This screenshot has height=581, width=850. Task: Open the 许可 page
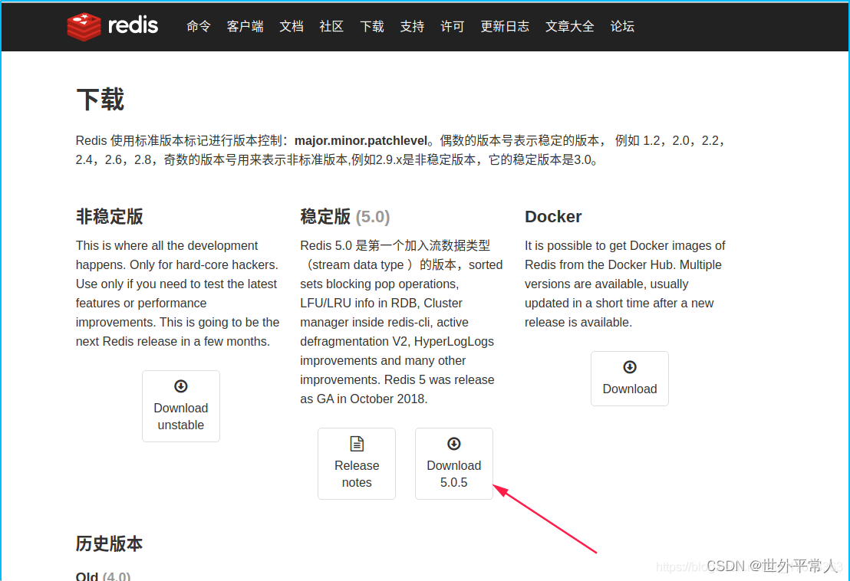[x=452, y=26]
